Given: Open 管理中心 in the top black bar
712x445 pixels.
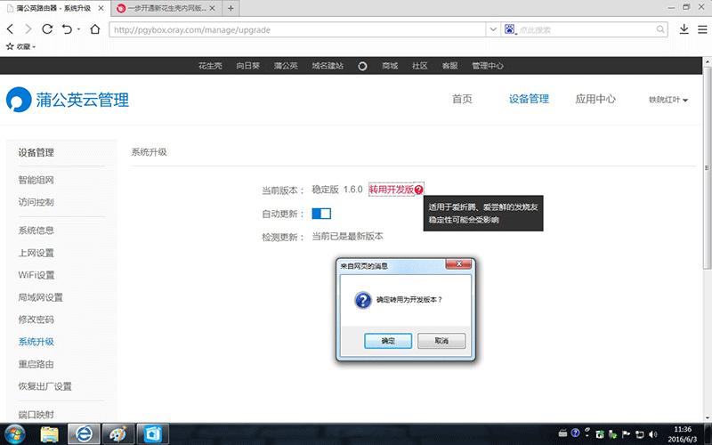Looking at the screenshot, I should pos(487,66).
